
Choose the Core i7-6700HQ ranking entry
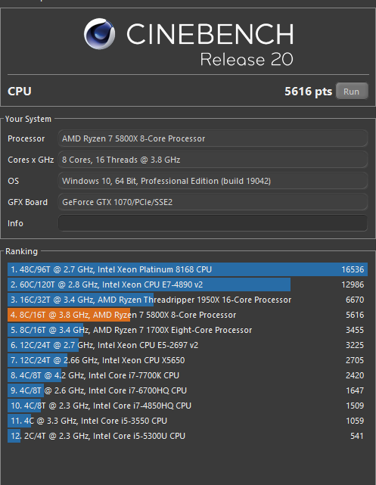188,390
